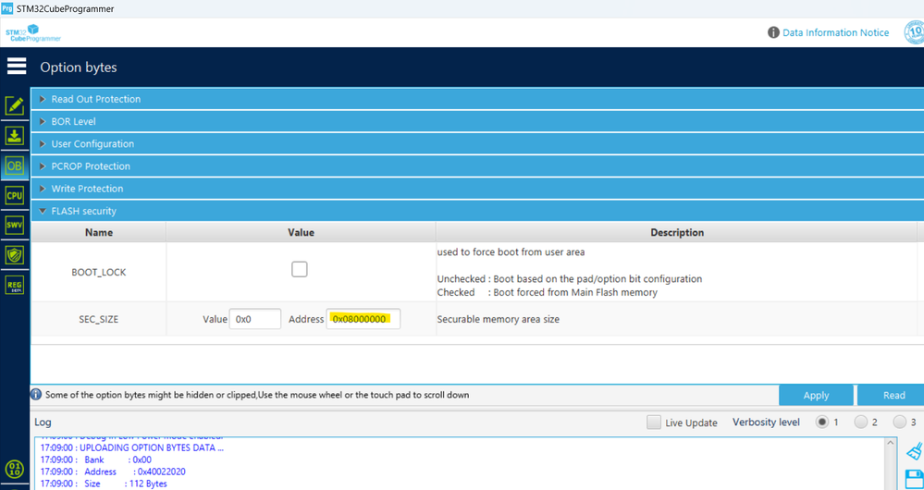Screen dimensions: 924x490
Task: Click the info icon beside scroll hint
Action: pyautogui.click(x=36, y=395)
